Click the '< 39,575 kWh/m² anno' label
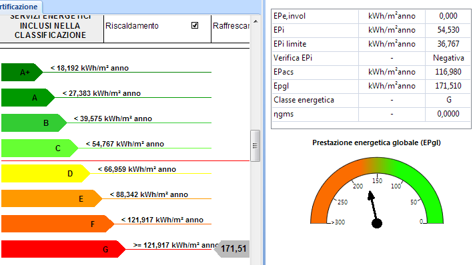Viewport: 473px width, 265px height. pos(113,119)
